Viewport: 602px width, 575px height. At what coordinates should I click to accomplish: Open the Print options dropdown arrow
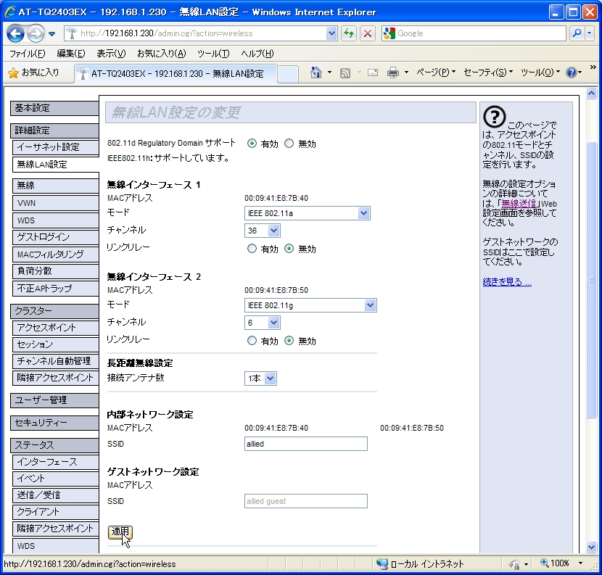[x=406, y=73]
